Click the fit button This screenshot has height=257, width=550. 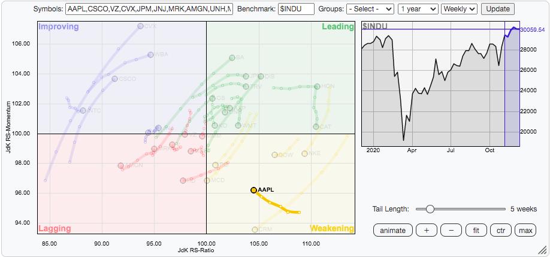(x=476, y=231)
